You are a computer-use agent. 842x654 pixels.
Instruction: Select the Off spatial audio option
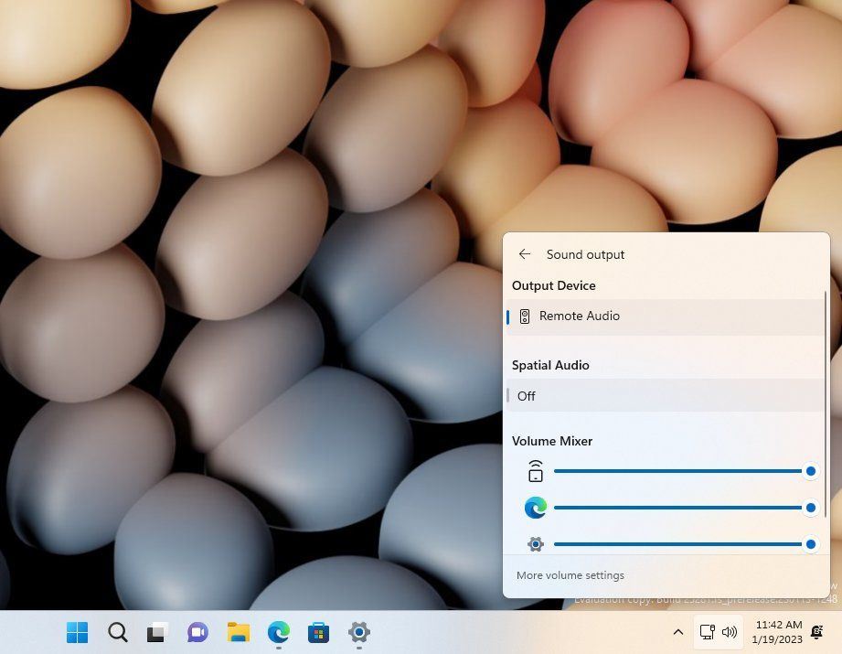tap(527, 396)
